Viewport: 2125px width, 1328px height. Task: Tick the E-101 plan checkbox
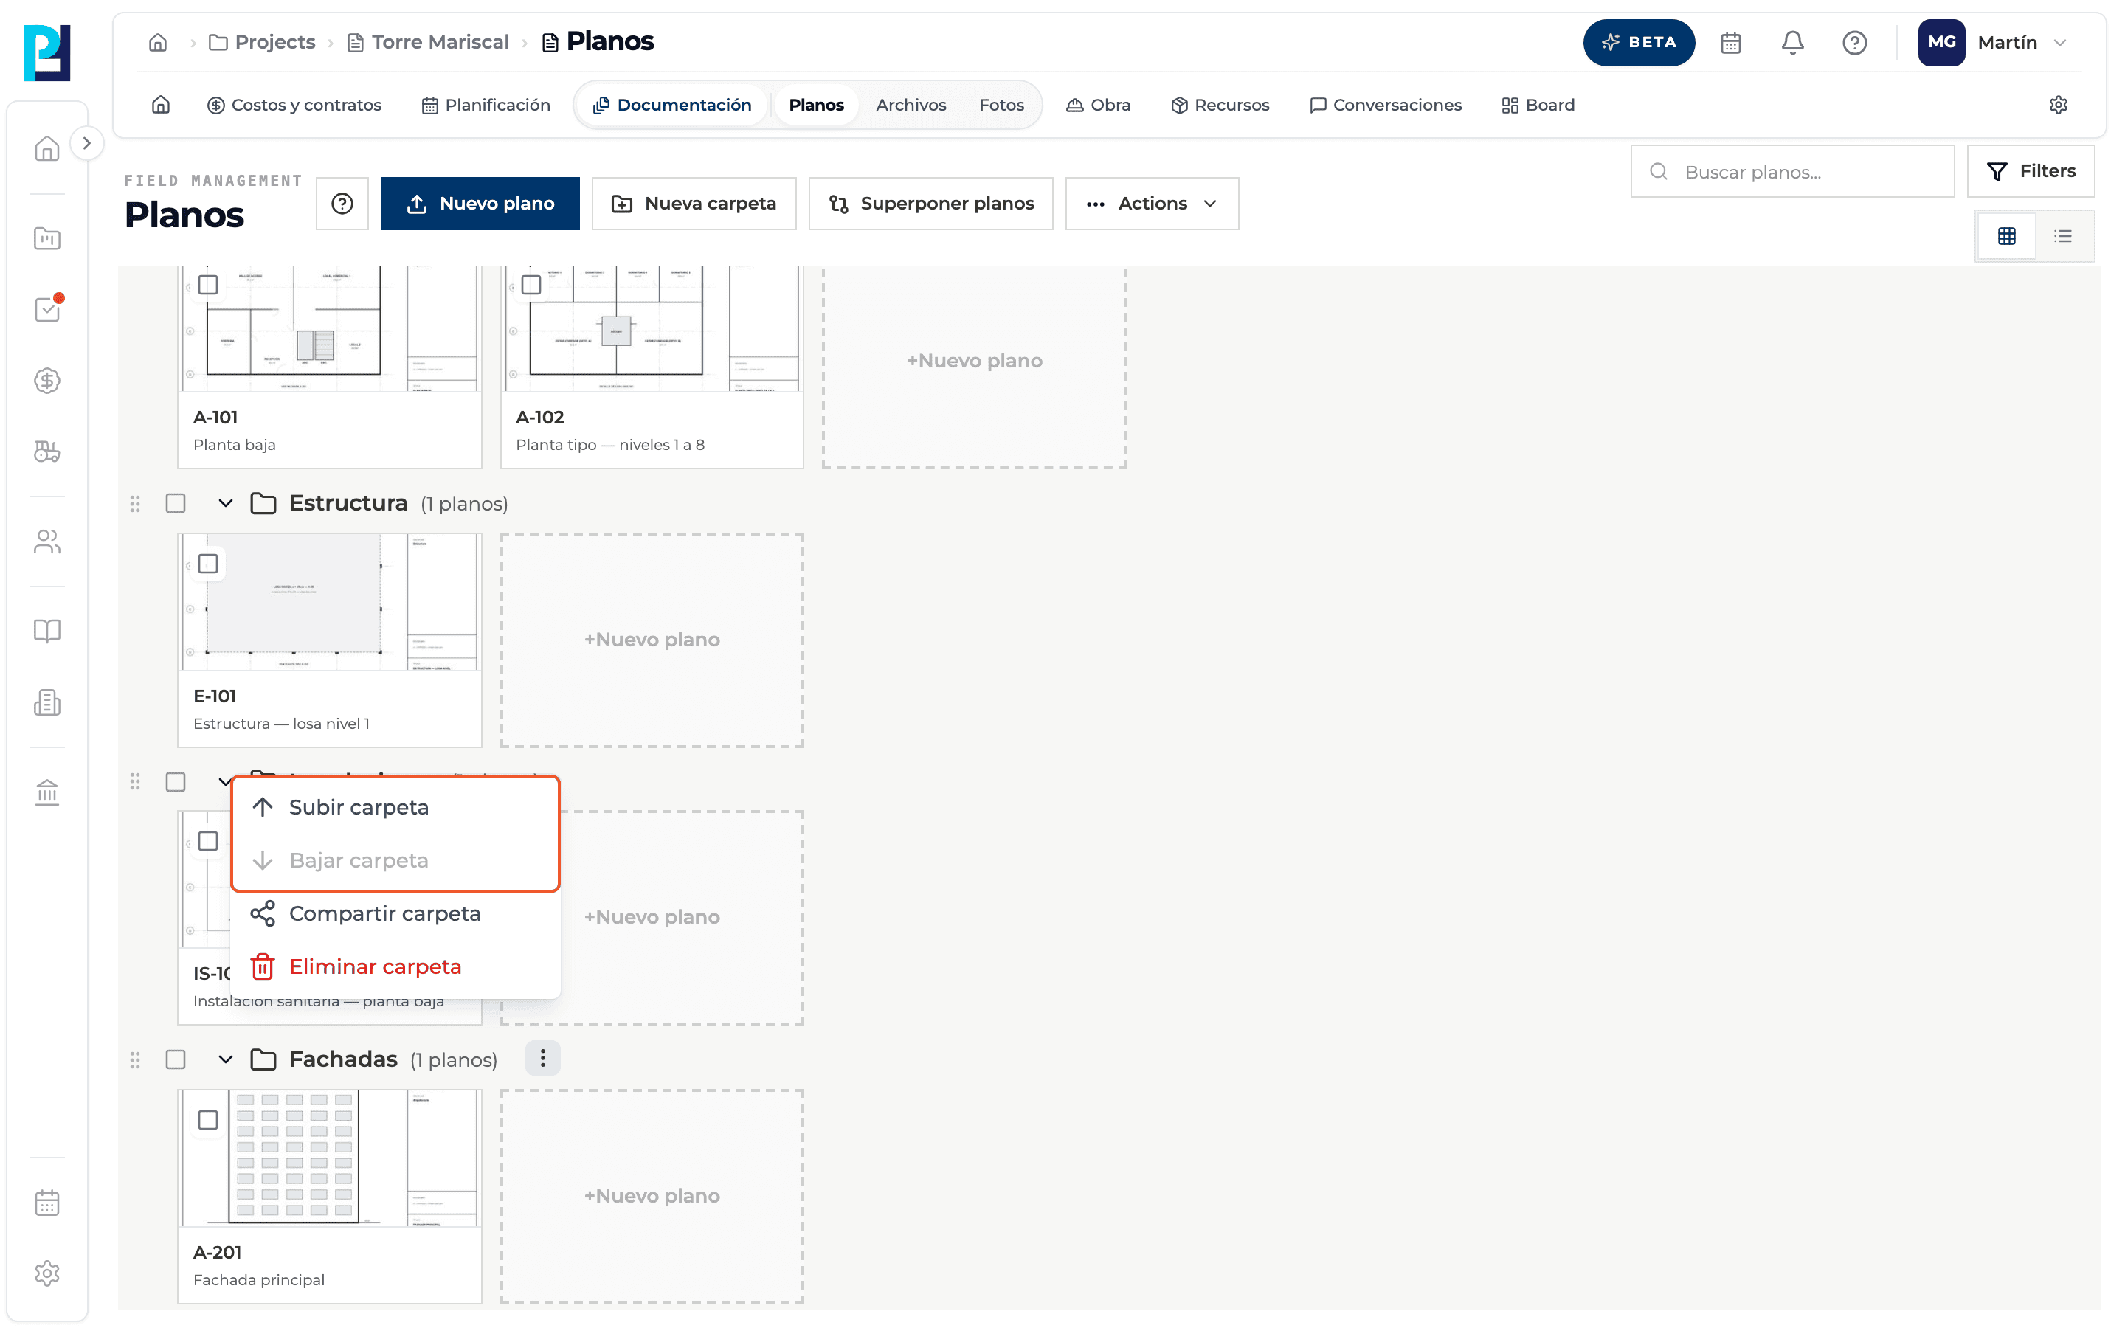[208, 563]
